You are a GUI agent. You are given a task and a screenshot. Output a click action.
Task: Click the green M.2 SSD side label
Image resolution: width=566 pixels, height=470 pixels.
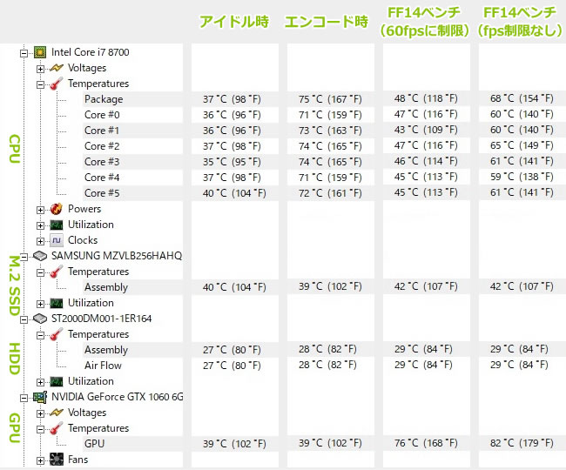pos(15,285)
